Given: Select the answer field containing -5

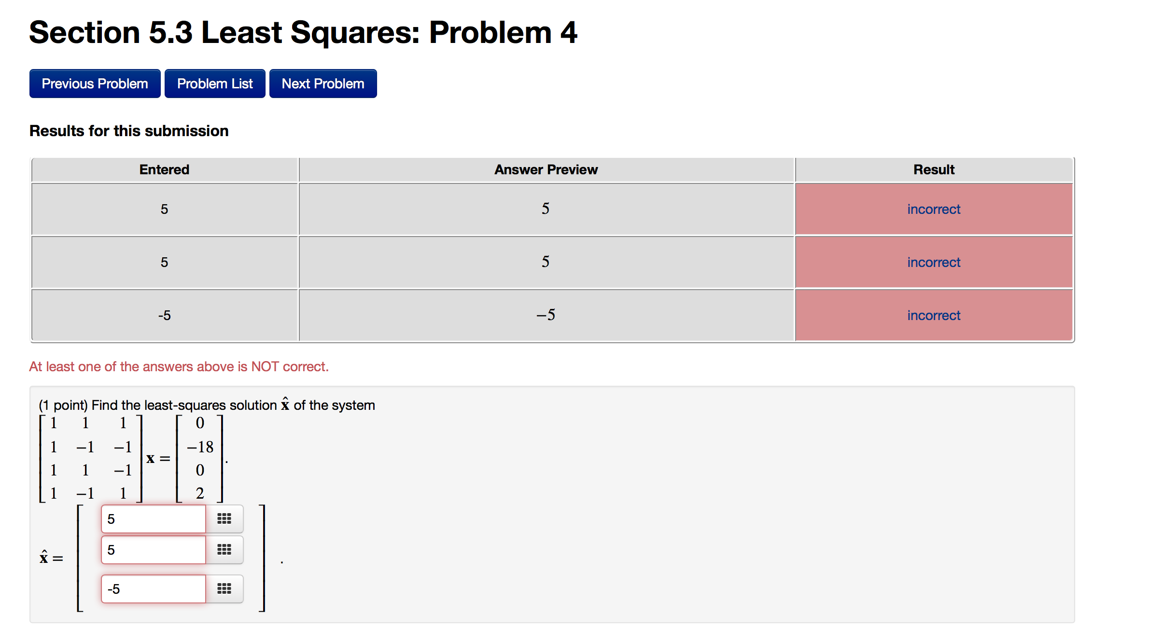Looking at the screenshot, I should coord(153,588).
